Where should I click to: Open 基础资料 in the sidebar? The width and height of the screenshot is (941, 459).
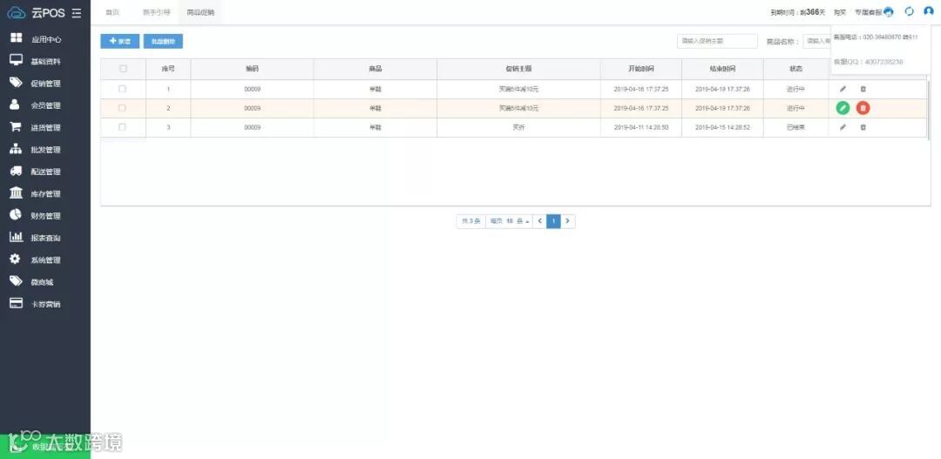(x=45, y=61)
